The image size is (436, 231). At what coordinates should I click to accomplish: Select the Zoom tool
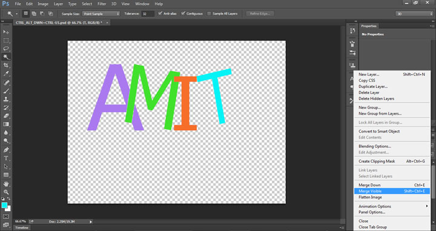[6, 192]
